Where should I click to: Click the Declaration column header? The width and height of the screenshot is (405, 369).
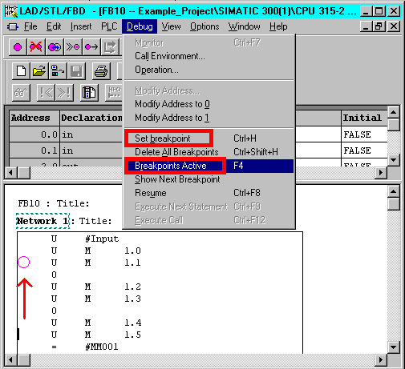coord(91,118)
